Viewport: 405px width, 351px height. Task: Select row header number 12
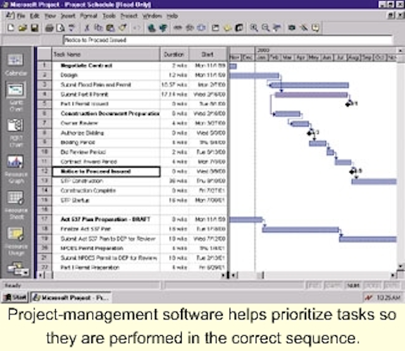click(x=44, y=171)
